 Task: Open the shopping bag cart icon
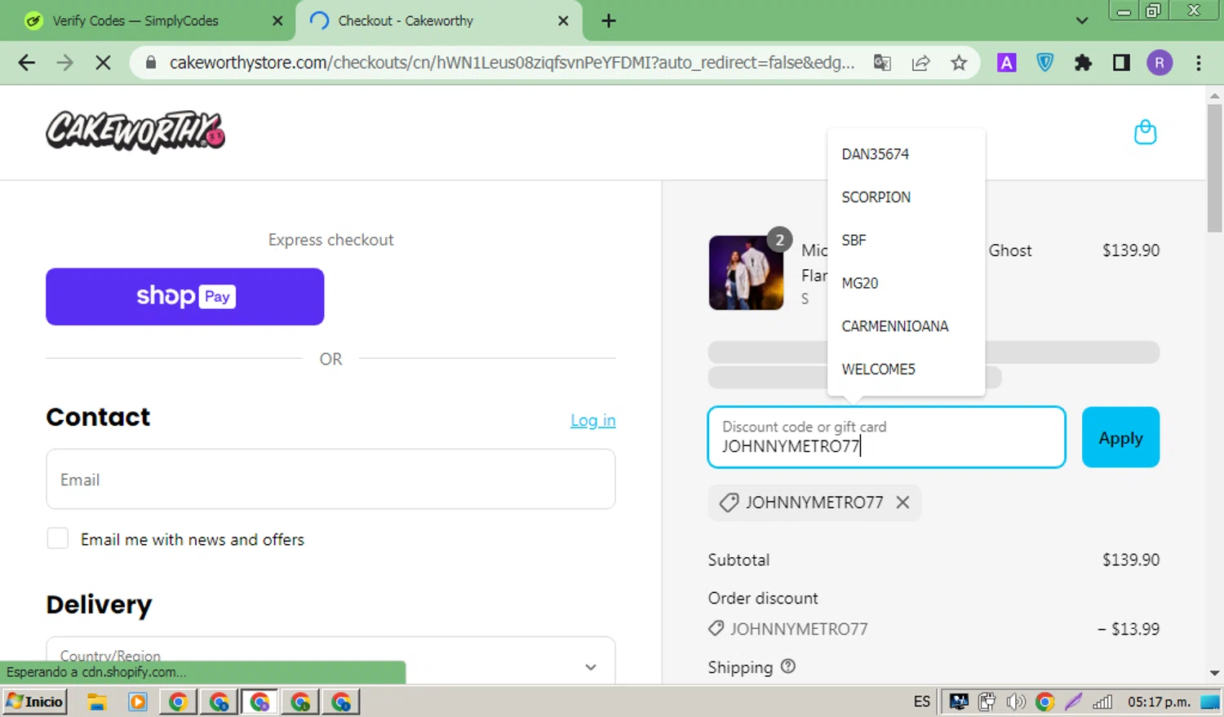(1145, 132)
